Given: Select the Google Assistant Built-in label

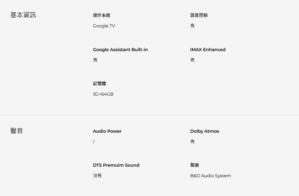Looking at the screenshot, I should pos(120,50).
